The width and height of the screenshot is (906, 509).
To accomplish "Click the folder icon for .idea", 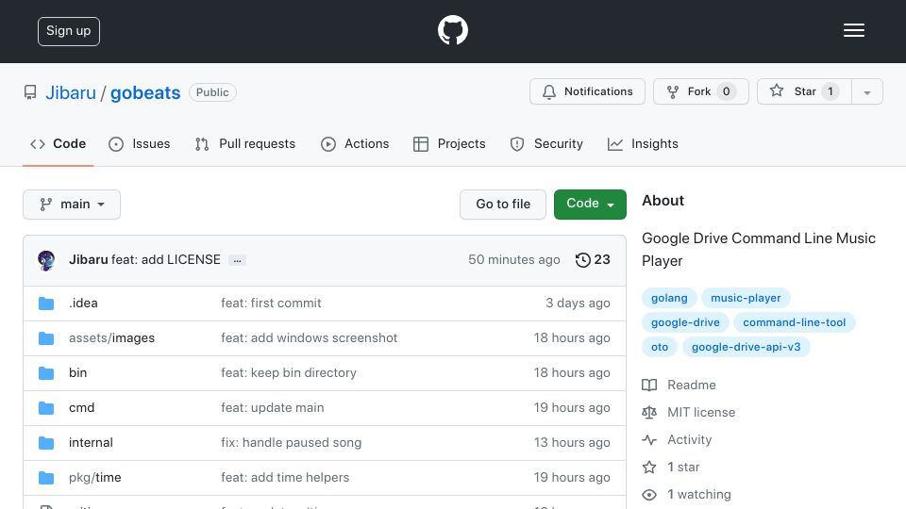I will pyautogui.click(x=46, y=304).
